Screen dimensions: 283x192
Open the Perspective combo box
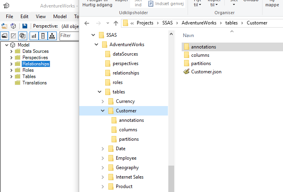70,26
